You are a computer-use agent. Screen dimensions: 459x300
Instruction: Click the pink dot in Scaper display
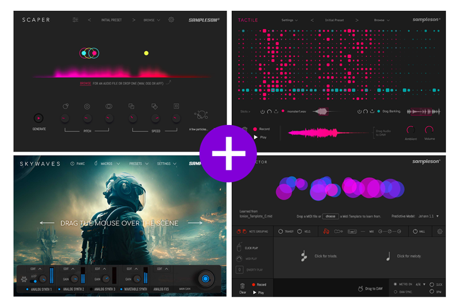click(x=94, y=53)
